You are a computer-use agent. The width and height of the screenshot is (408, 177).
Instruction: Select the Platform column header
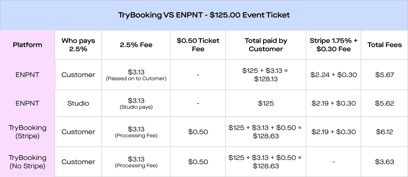point(27,45)
